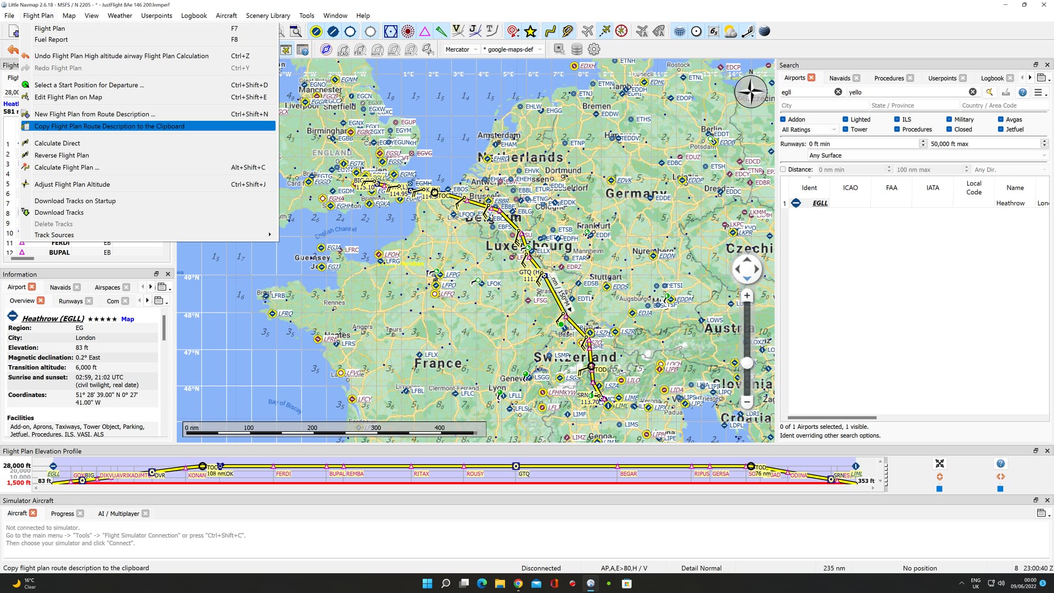The image size is (1054, 593).
Task: Toggle VOR stations display icon
Action: click(x=390, y=31)
